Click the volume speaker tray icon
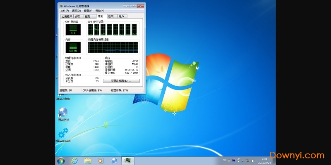 (x=253, y=161)
